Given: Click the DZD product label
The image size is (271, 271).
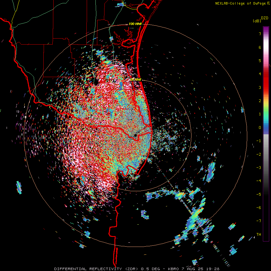Looking at the screenshot, I should coord(265,18).
